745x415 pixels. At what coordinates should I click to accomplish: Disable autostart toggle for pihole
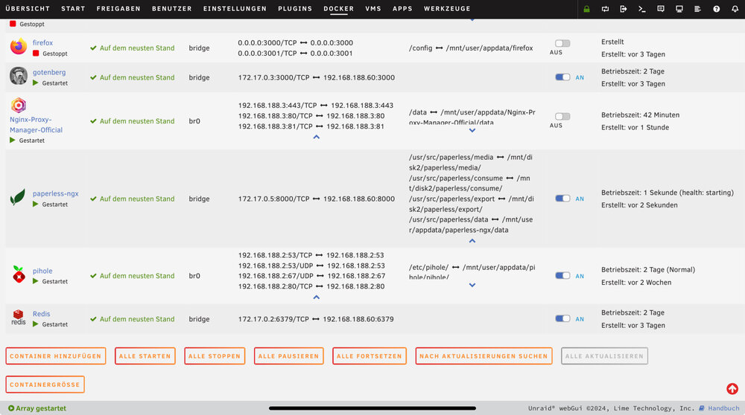click(562, 276)
